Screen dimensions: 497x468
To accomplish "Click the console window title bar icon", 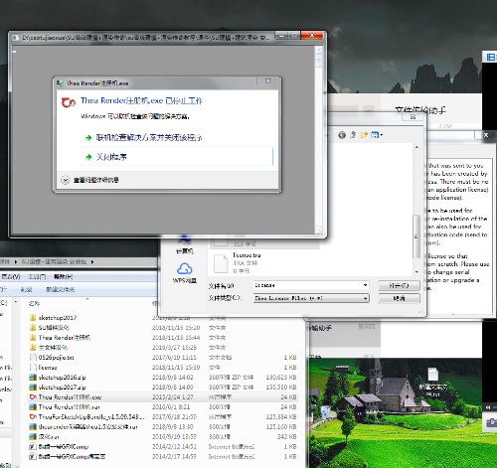I will [16, 38].
